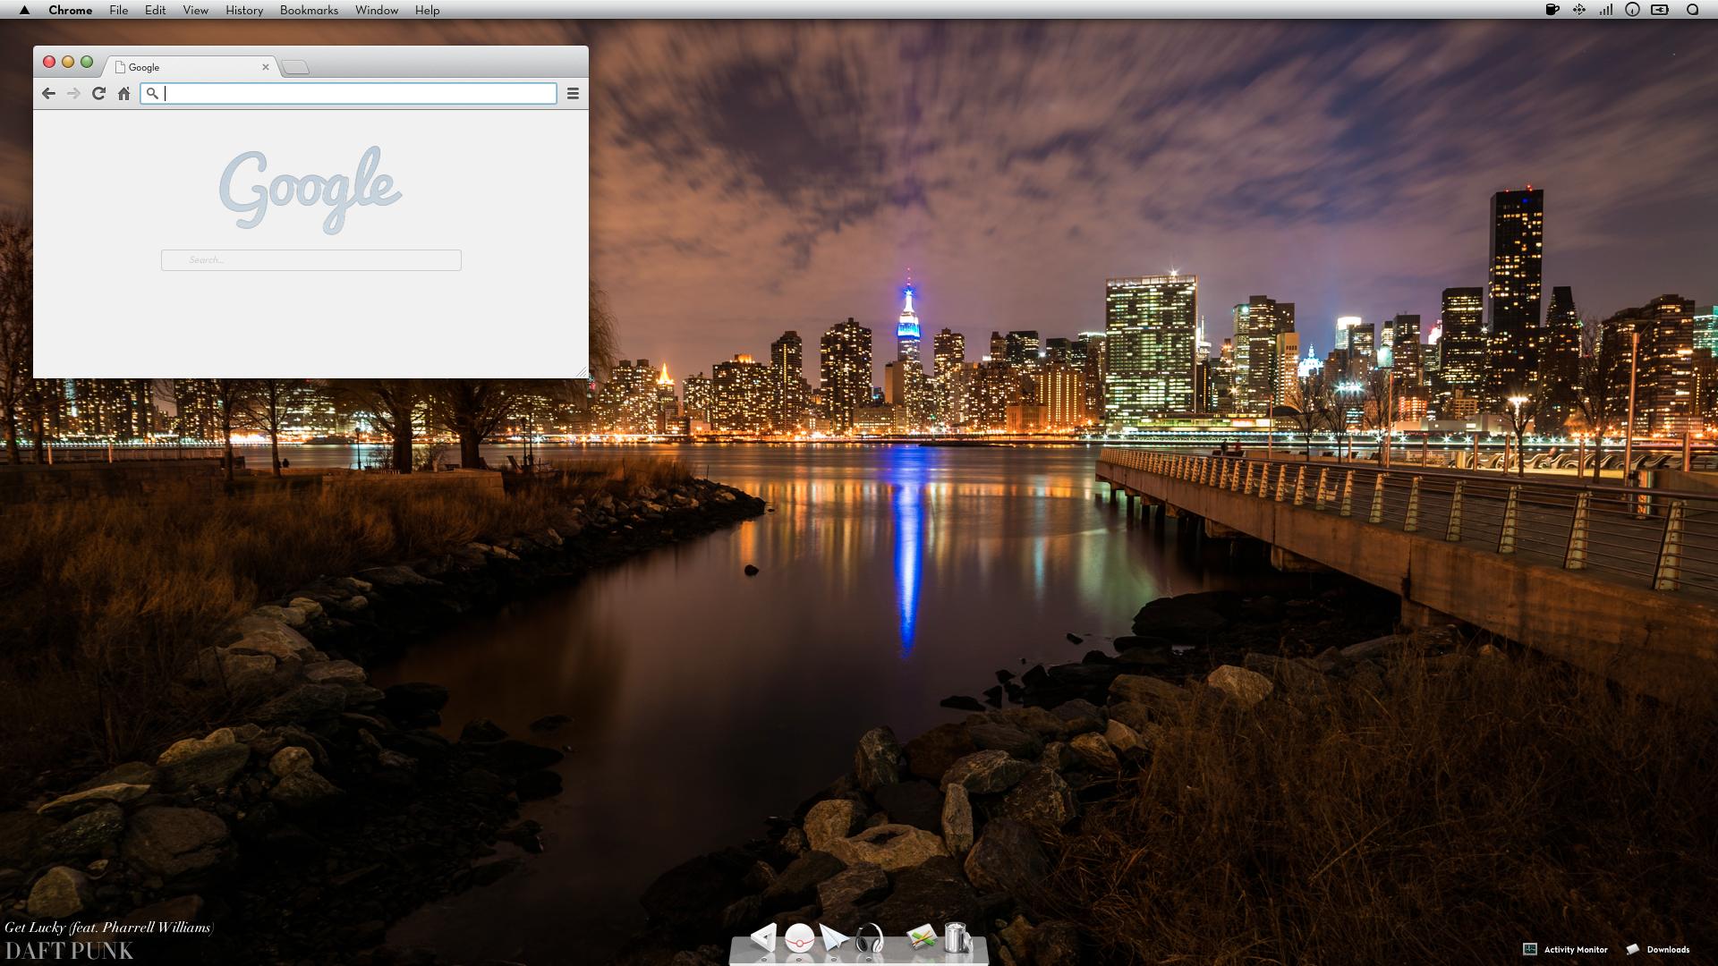Screen dimensions: 1718x966
Task: Open the headphones app in dock
Action: (x=869, y=939)
